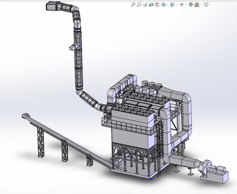Expand the View Orientation dropdown arrow
The height and width of the screenshot is (194, 237).
point(168,5)
